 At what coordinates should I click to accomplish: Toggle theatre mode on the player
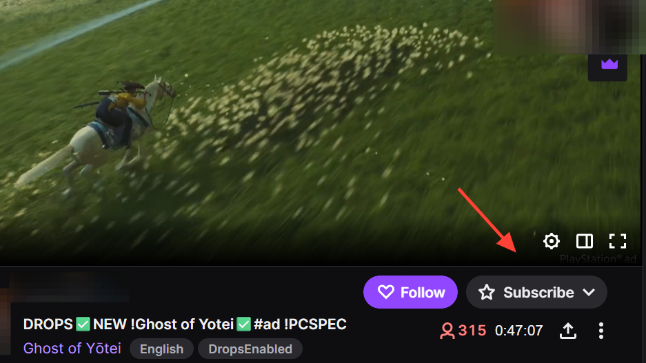coord(584,241)
